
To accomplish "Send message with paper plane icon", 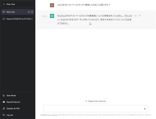I will tap(145, 109).
